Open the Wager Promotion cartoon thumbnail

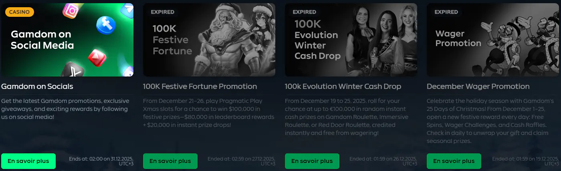[x=493, y=40]
